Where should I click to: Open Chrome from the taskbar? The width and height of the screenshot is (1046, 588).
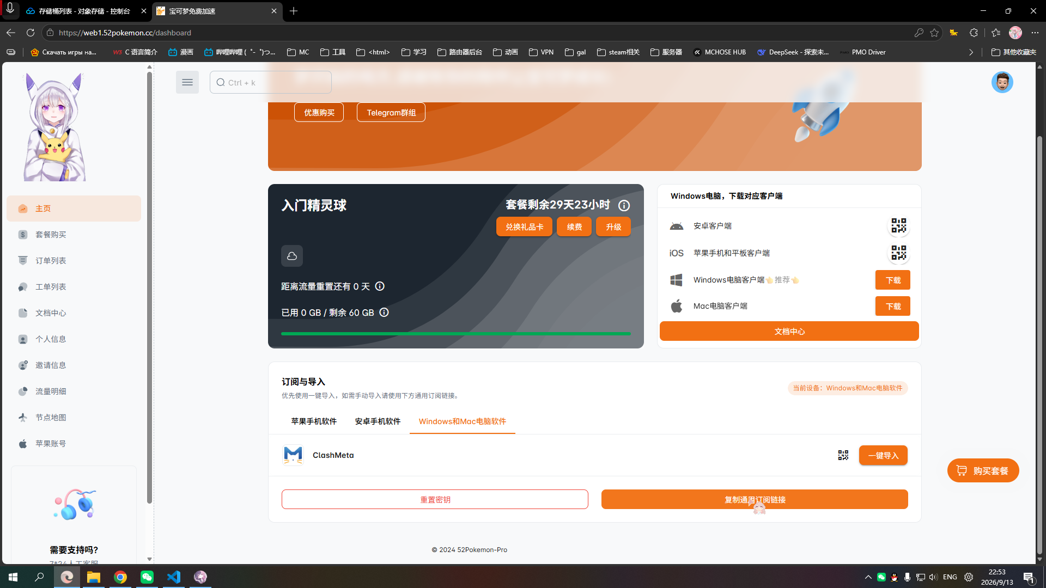[120, 577]
